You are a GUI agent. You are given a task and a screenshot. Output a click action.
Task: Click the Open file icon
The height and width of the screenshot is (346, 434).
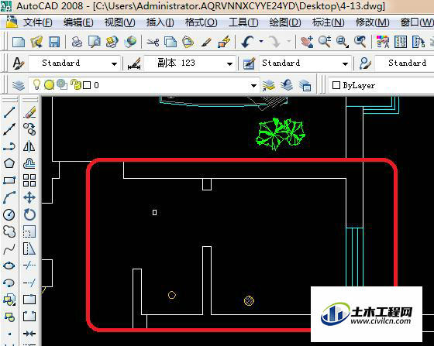point(36,43)
